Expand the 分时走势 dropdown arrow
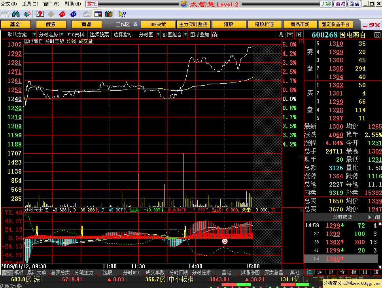The image size is (382, 288). 62,34
